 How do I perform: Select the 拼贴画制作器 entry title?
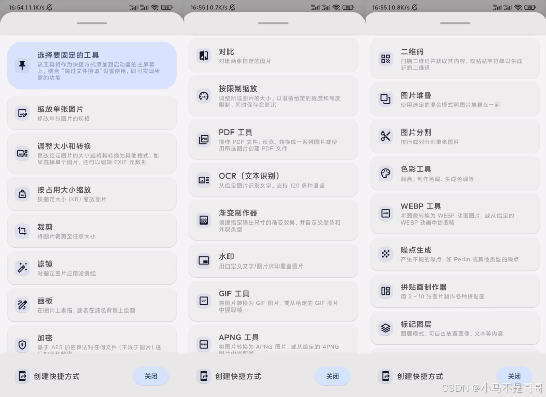click(x=424, y=287)
